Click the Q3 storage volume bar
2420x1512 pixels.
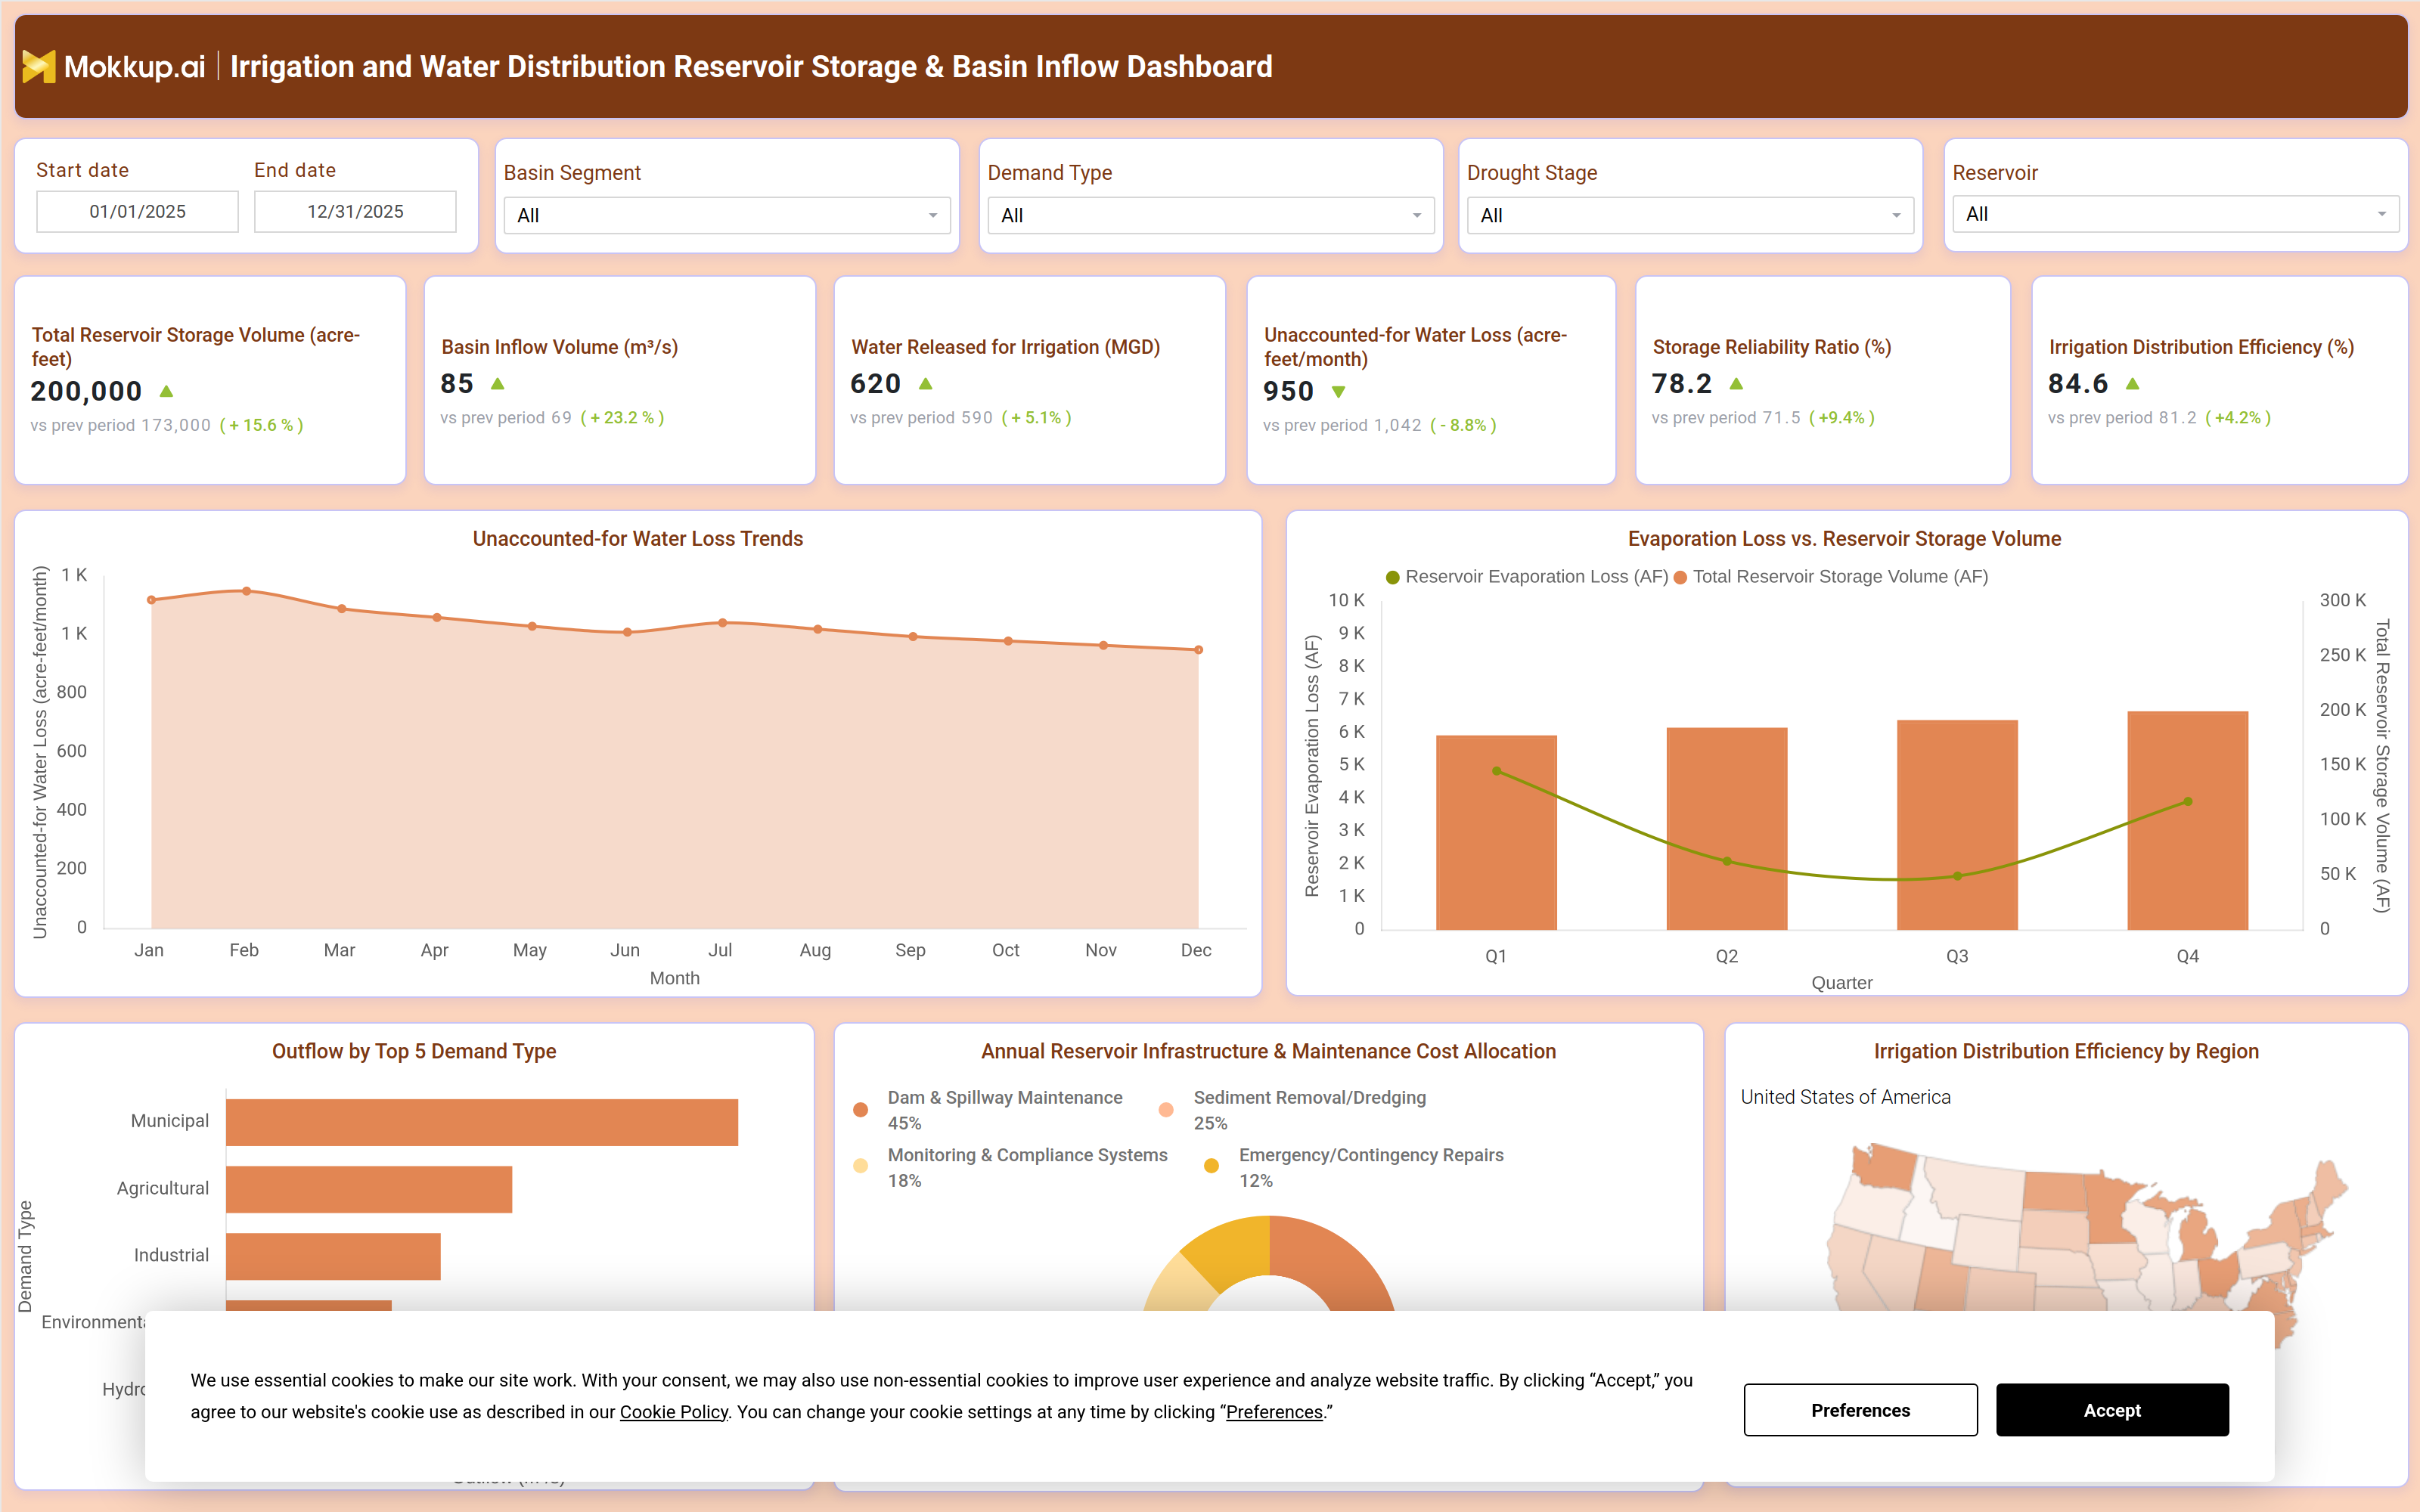coord(1957,825)
